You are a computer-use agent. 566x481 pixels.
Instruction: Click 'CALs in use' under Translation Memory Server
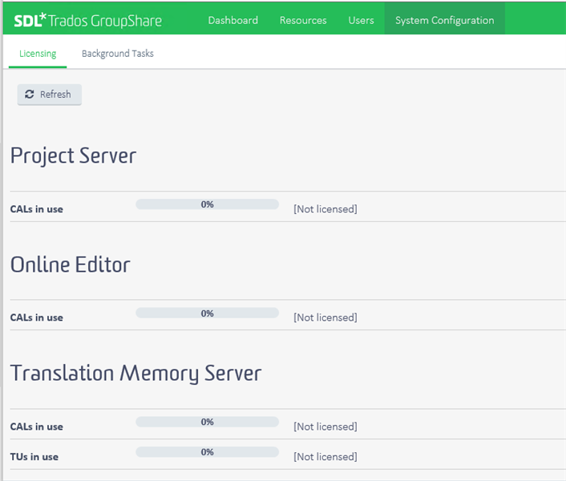pyautogui.click(x=36, y=426)
